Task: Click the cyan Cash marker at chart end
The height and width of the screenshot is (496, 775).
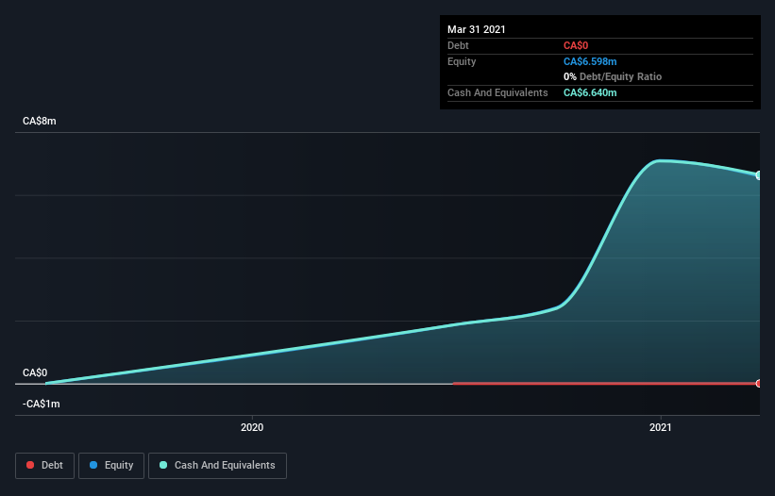Action: (759, 175)
